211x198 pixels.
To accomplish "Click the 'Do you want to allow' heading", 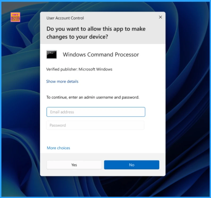I will point(96,33).
